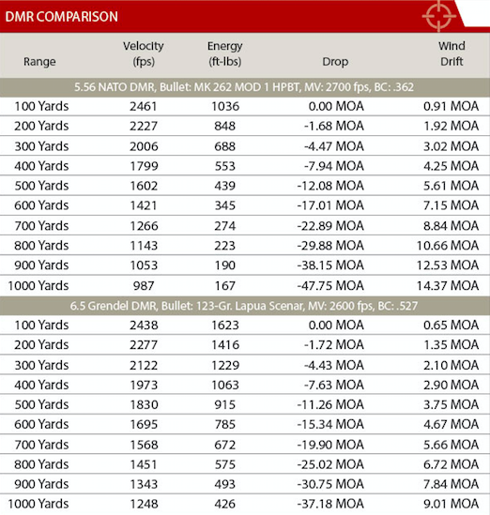
Task: Click drop value -7.94 MOA
Action: (334, 166)
